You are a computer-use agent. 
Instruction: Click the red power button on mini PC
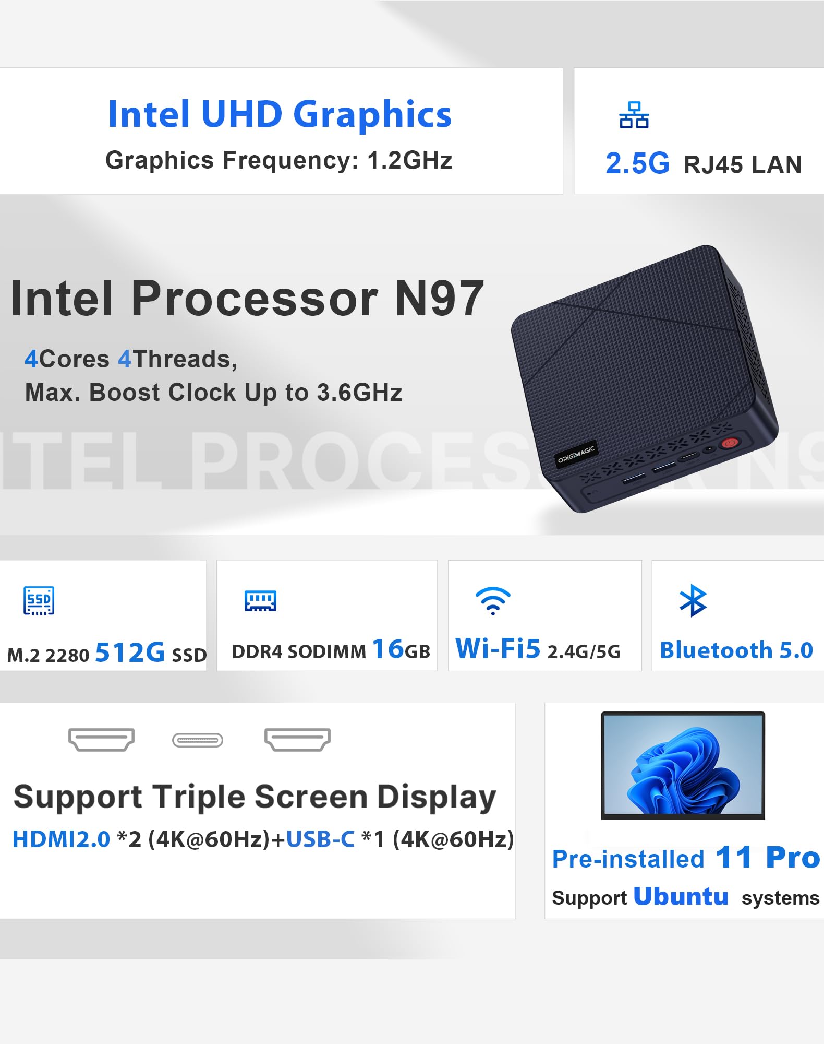[729, 443]
